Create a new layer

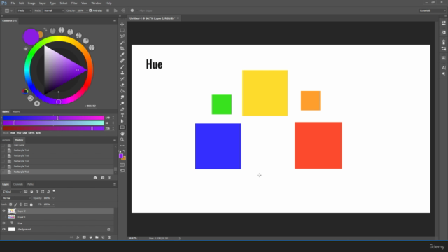(x=103, y=237)
